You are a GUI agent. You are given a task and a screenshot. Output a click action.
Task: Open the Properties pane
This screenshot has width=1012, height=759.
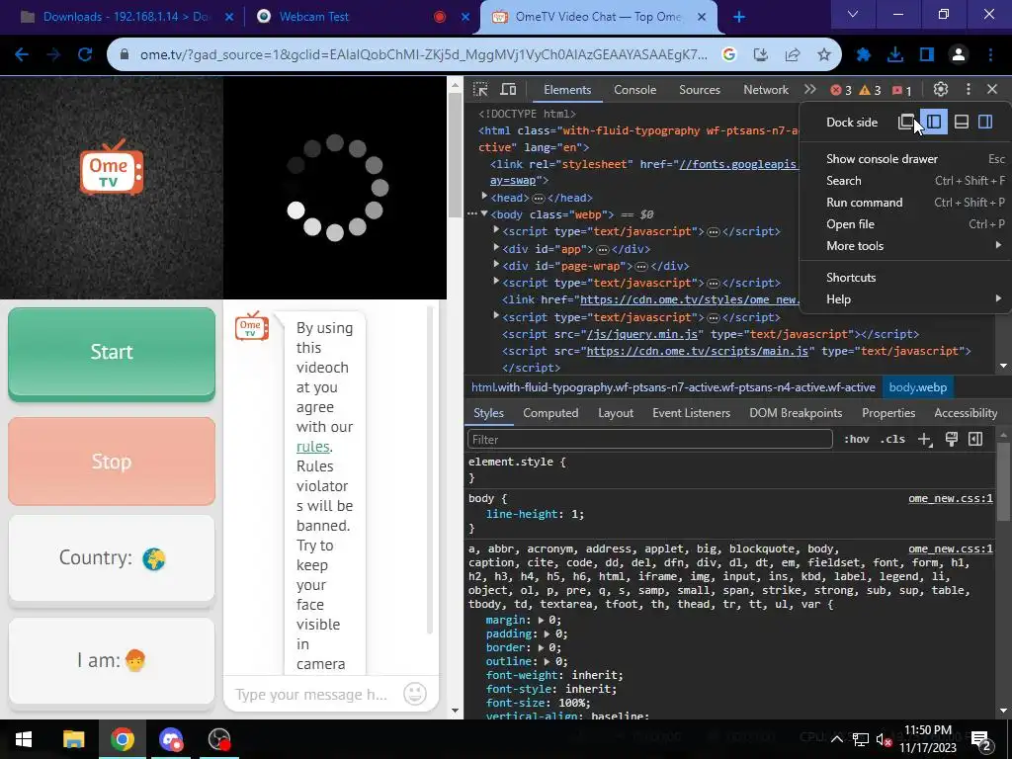click(x=888, y=413)
